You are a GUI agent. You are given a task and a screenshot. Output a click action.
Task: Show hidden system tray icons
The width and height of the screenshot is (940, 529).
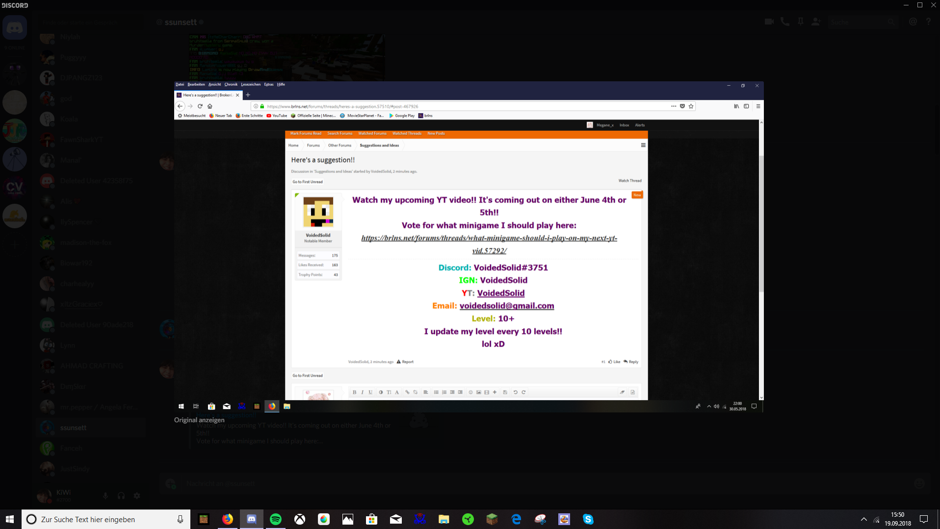pos(863,519)
